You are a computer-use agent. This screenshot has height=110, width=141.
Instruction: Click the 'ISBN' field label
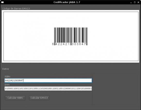[x=7, y=77]
